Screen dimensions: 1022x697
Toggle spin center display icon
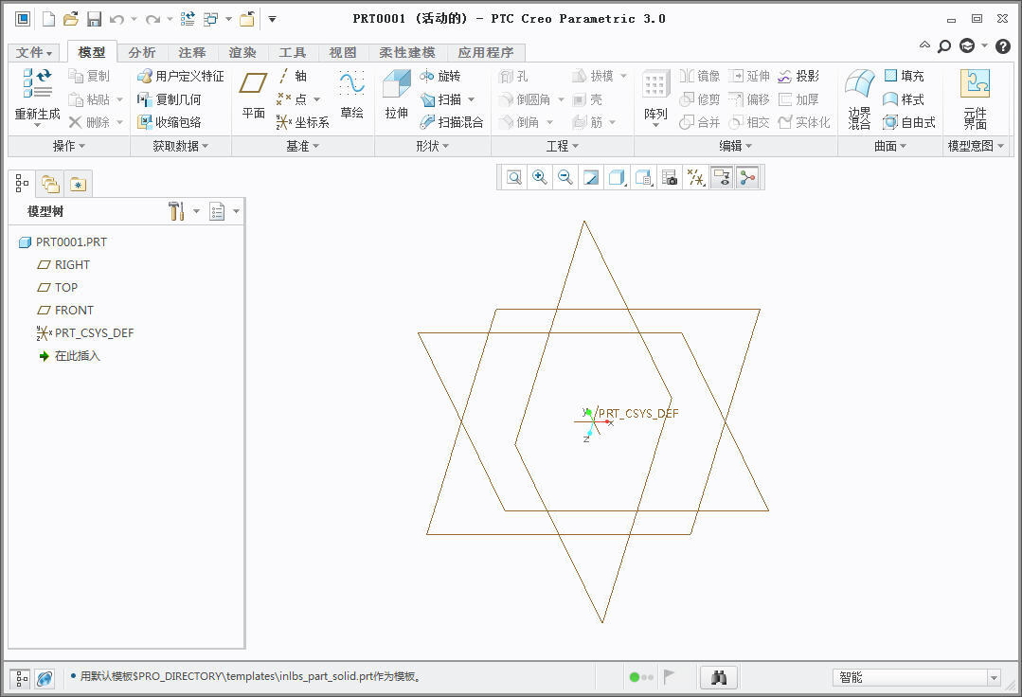click(x=747, y=177)
